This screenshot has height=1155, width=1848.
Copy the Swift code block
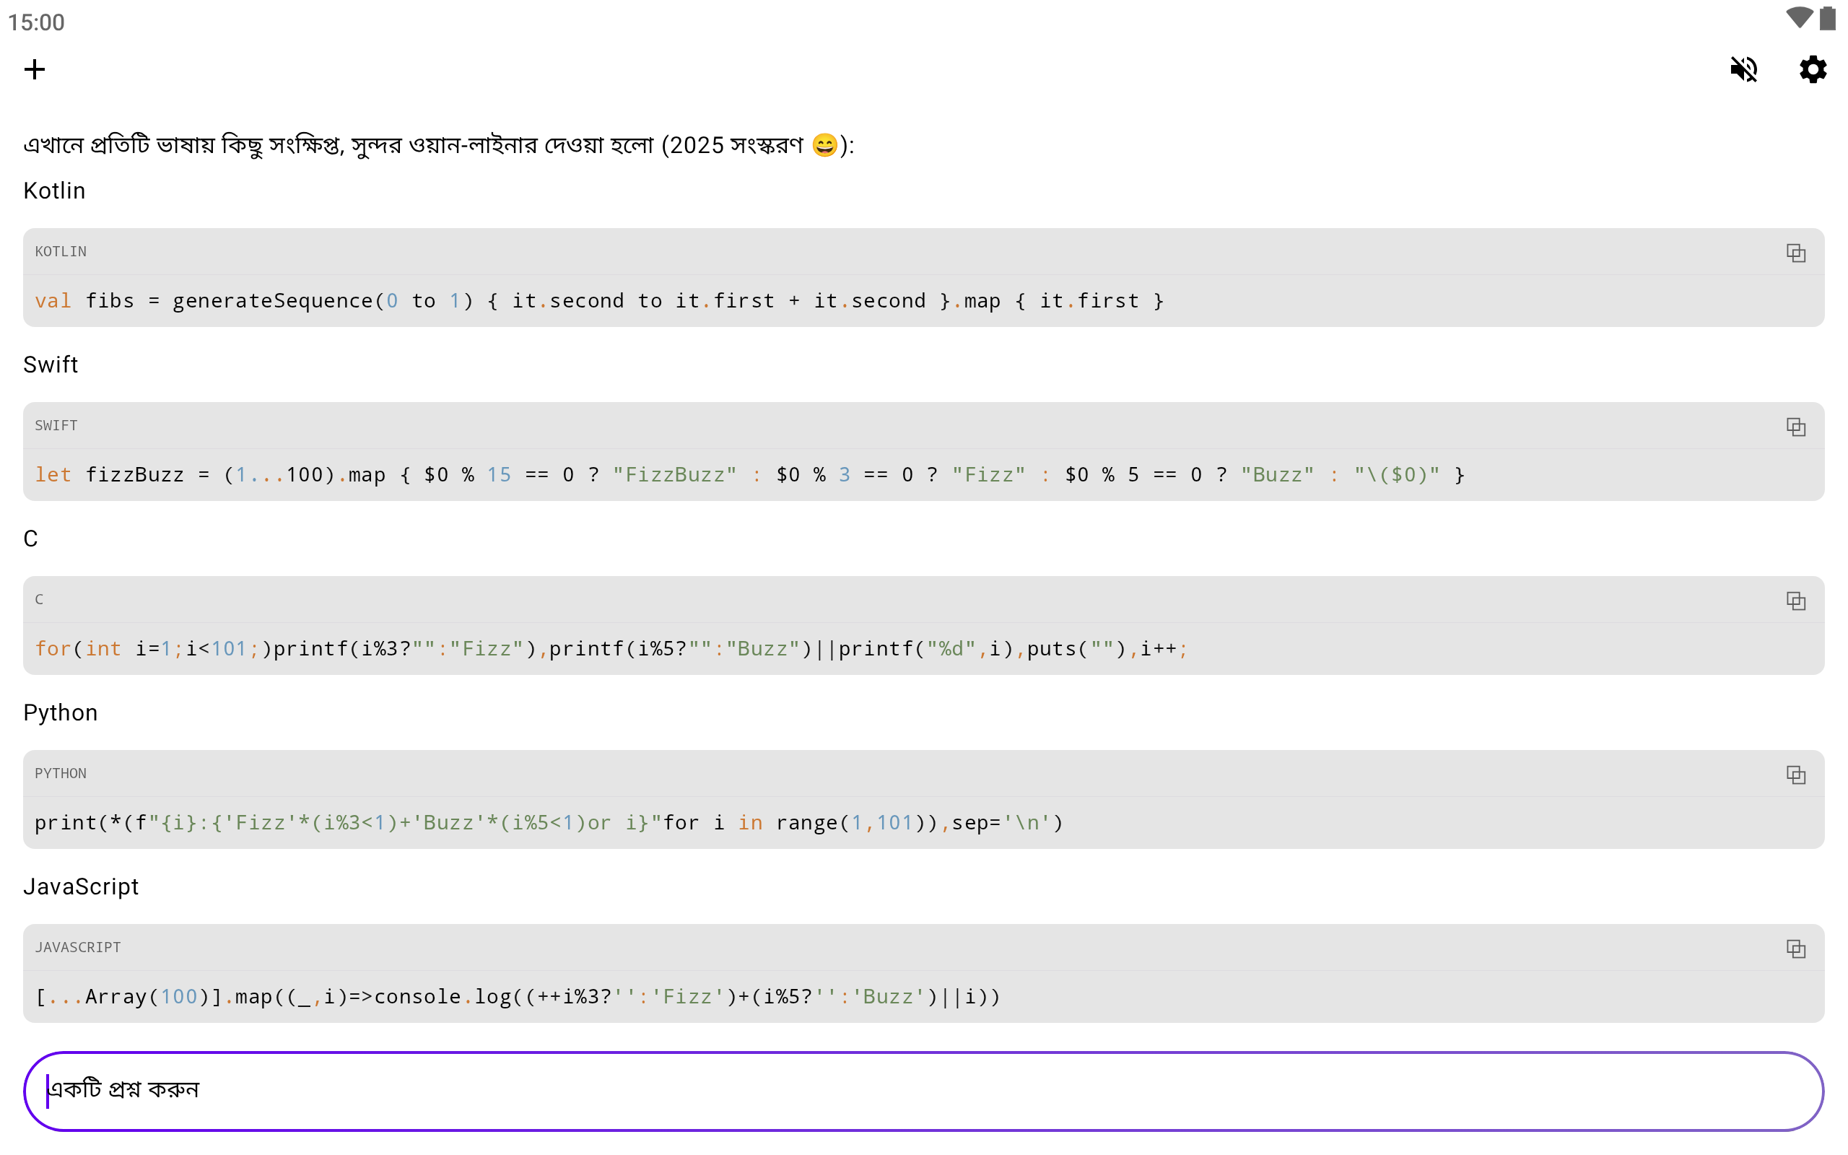point(1795,427)
